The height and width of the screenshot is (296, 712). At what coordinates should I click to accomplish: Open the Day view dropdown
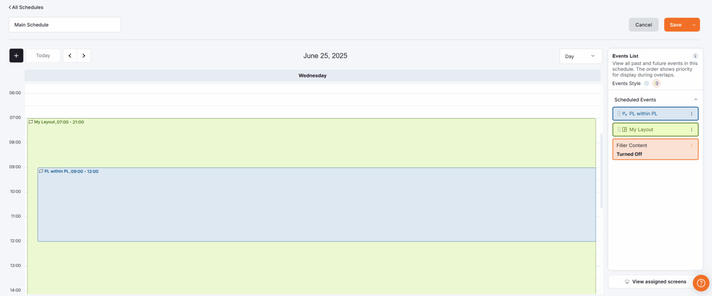tap(580, 56)
